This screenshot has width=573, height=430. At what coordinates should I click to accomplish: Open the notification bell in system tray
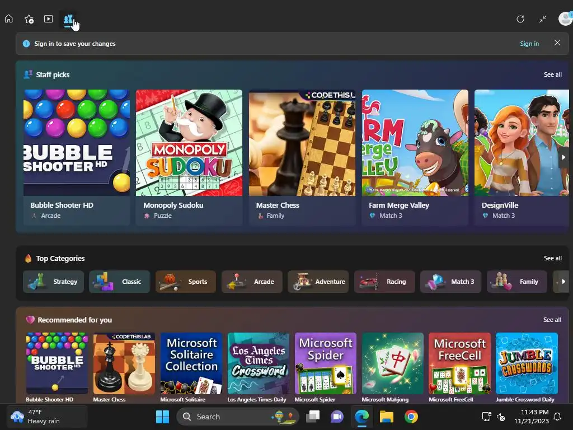coord(558,417)
